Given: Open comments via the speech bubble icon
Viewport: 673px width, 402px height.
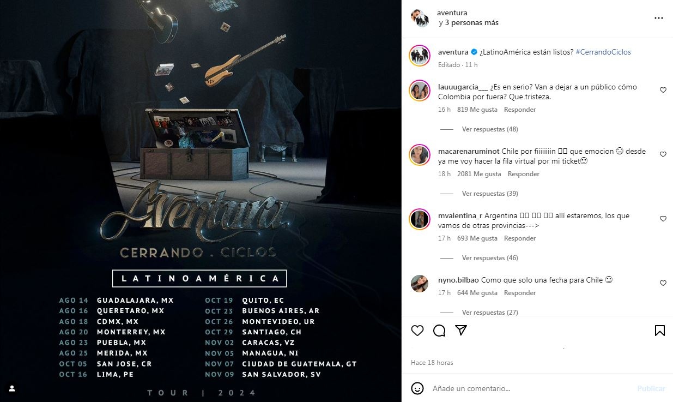Looking at the screenshot, I should tap(439, 331).
